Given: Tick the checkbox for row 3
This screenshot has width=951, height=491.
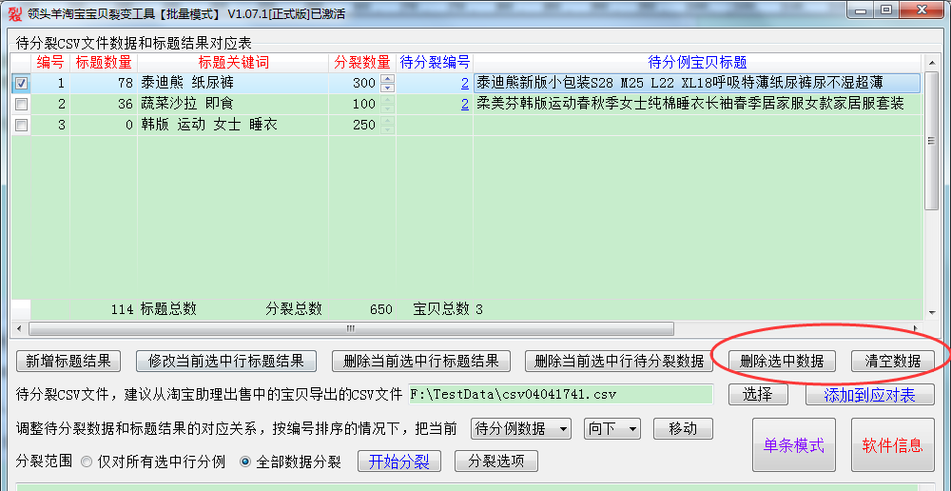Looking at the screenshot, I should point(21,125).
